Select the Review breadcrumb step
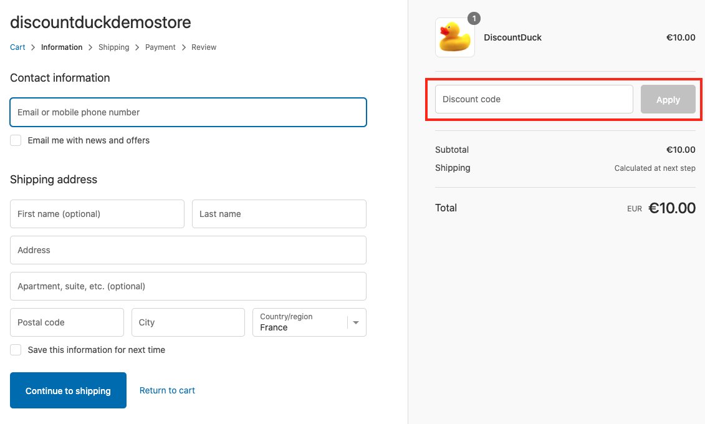705x424 pixels. (x=204, y=47)
